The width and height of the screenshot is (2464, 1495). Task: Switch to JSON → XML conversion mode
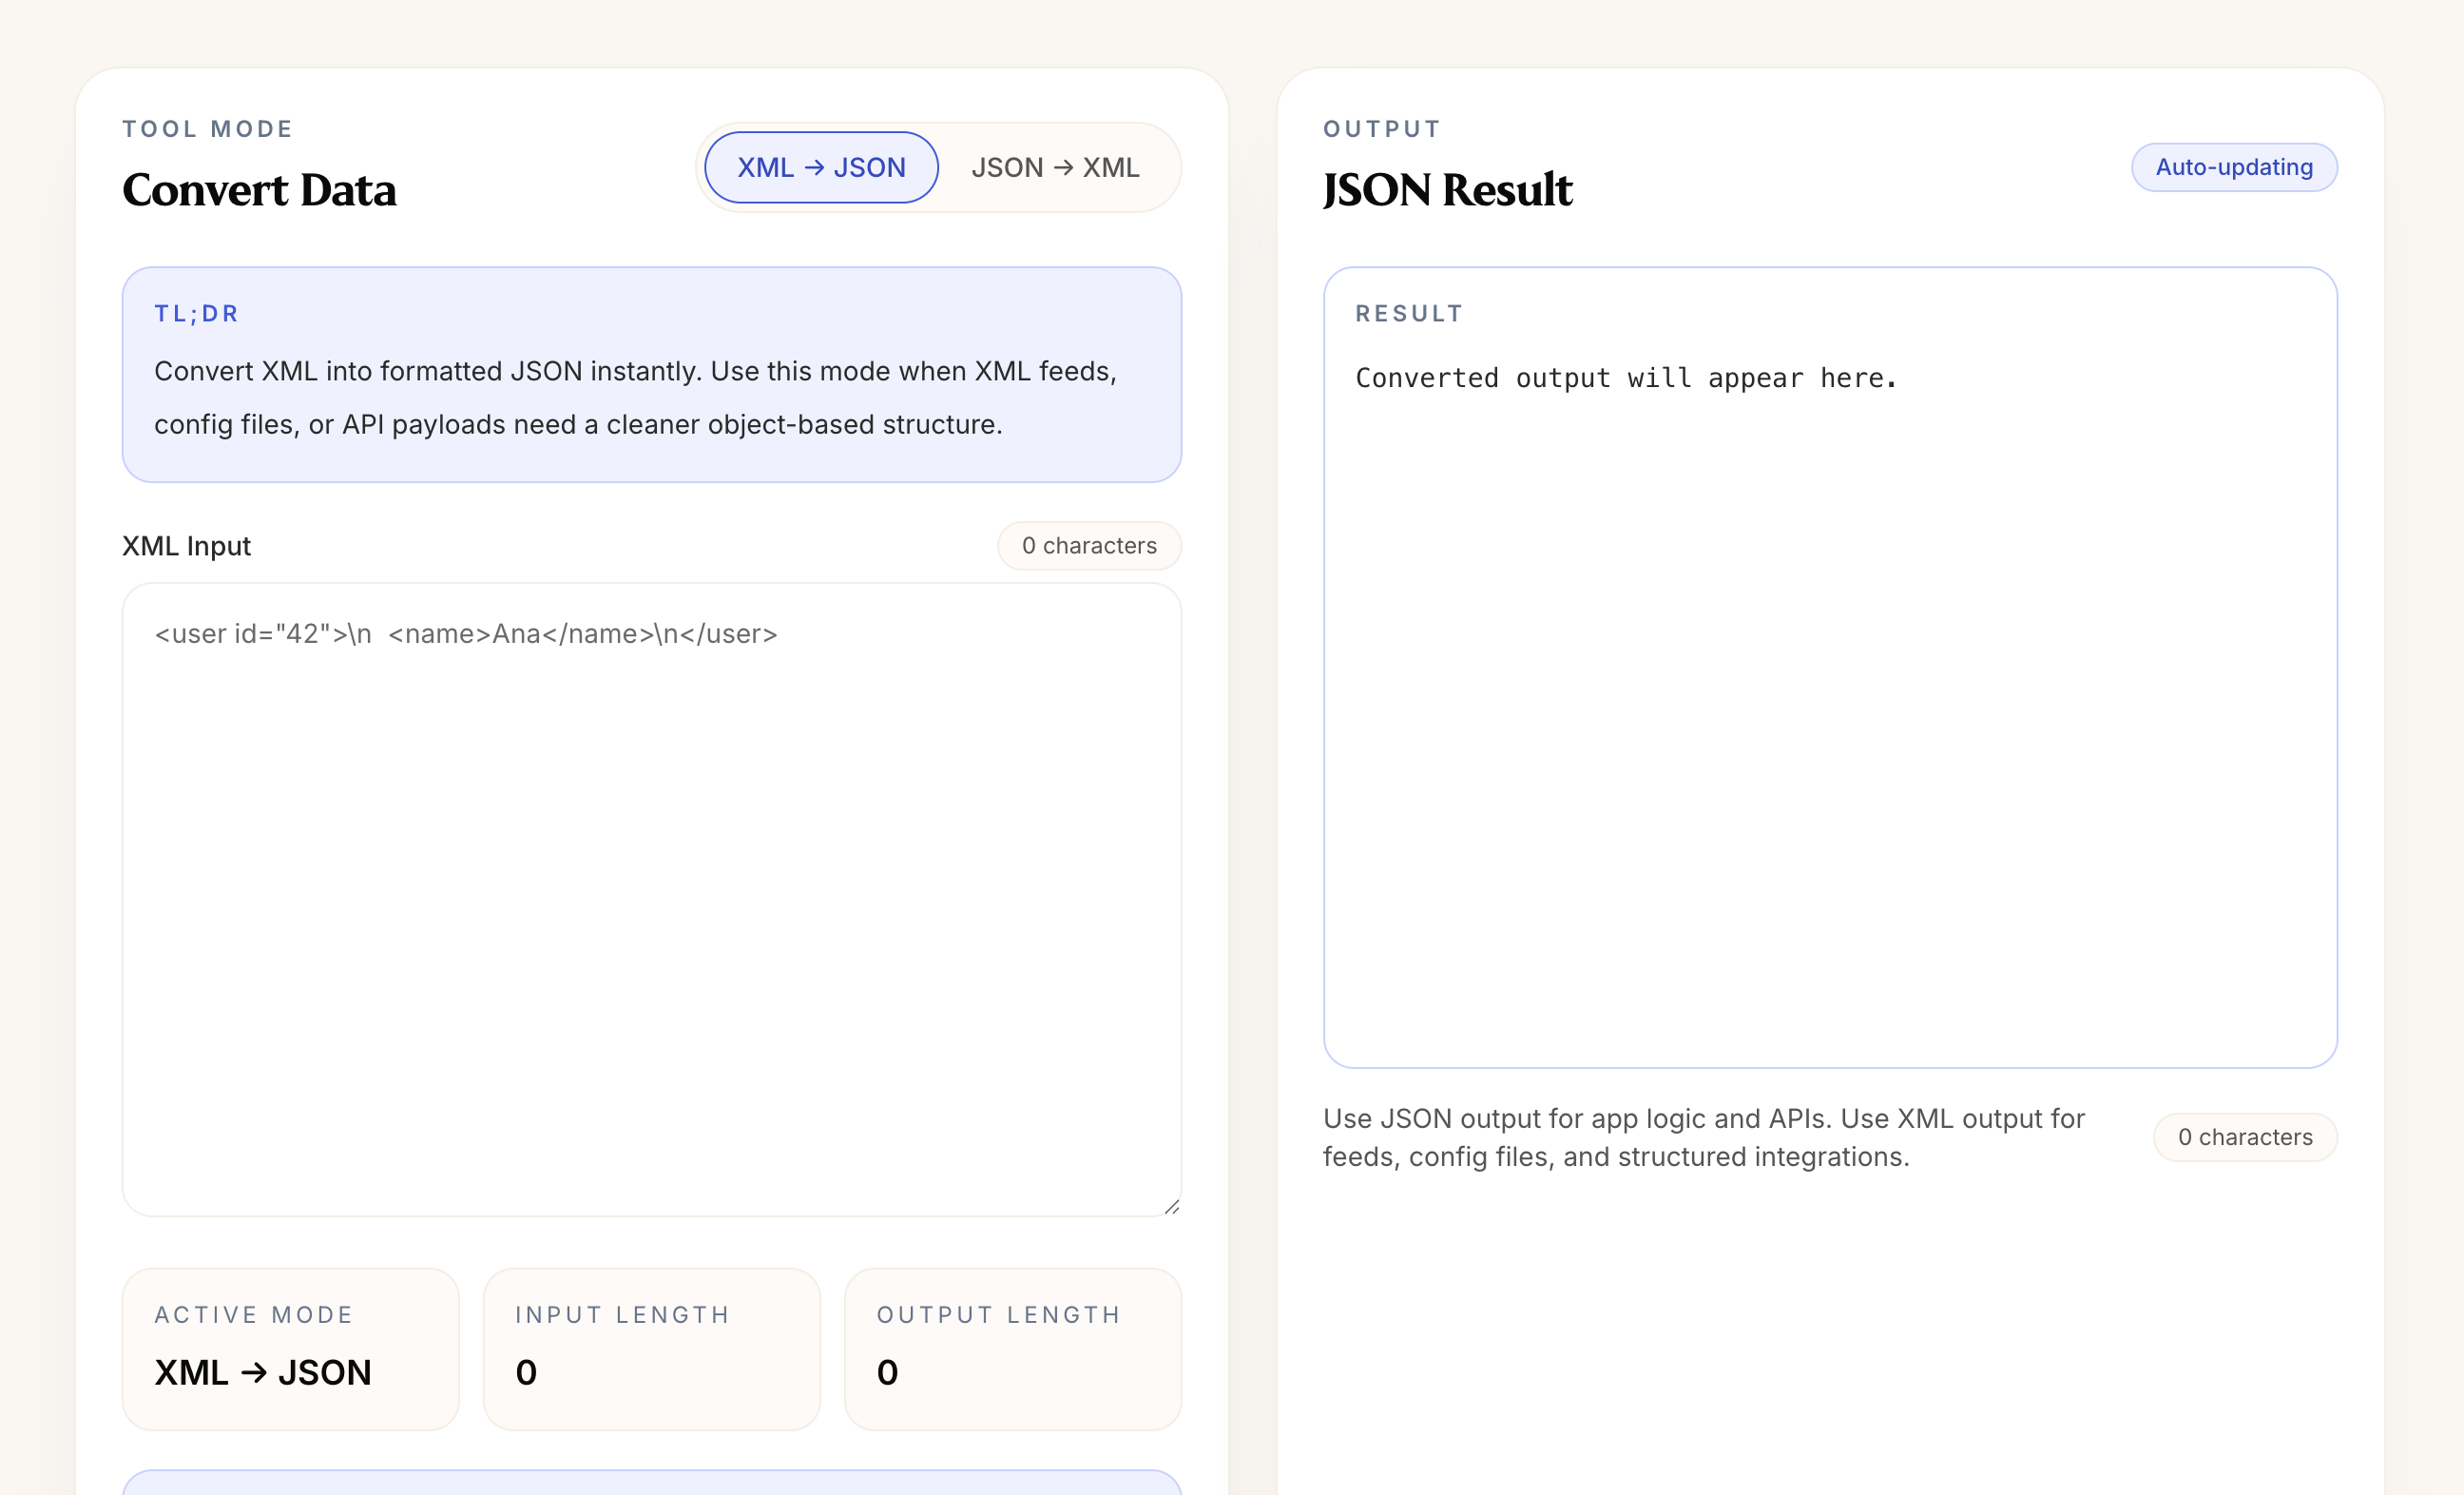tap(1056, 167)
